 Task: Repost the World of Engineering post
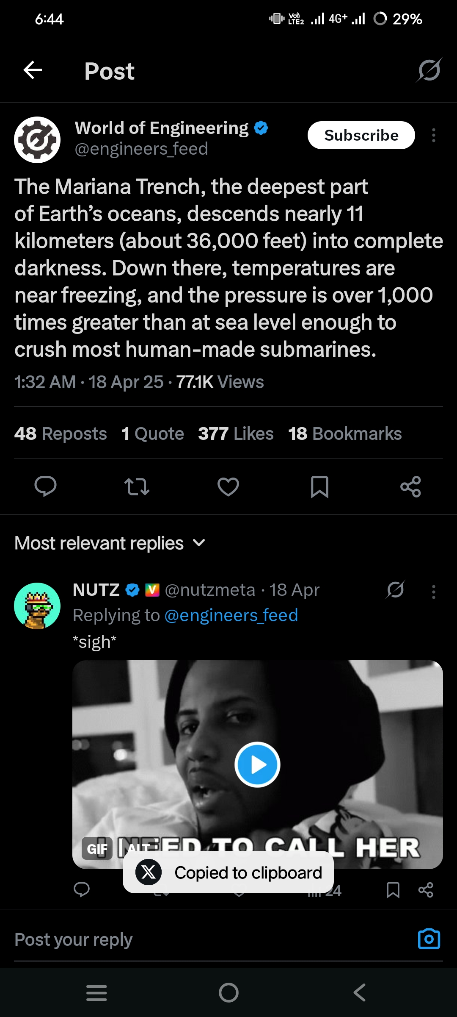(x=137, y=486)
